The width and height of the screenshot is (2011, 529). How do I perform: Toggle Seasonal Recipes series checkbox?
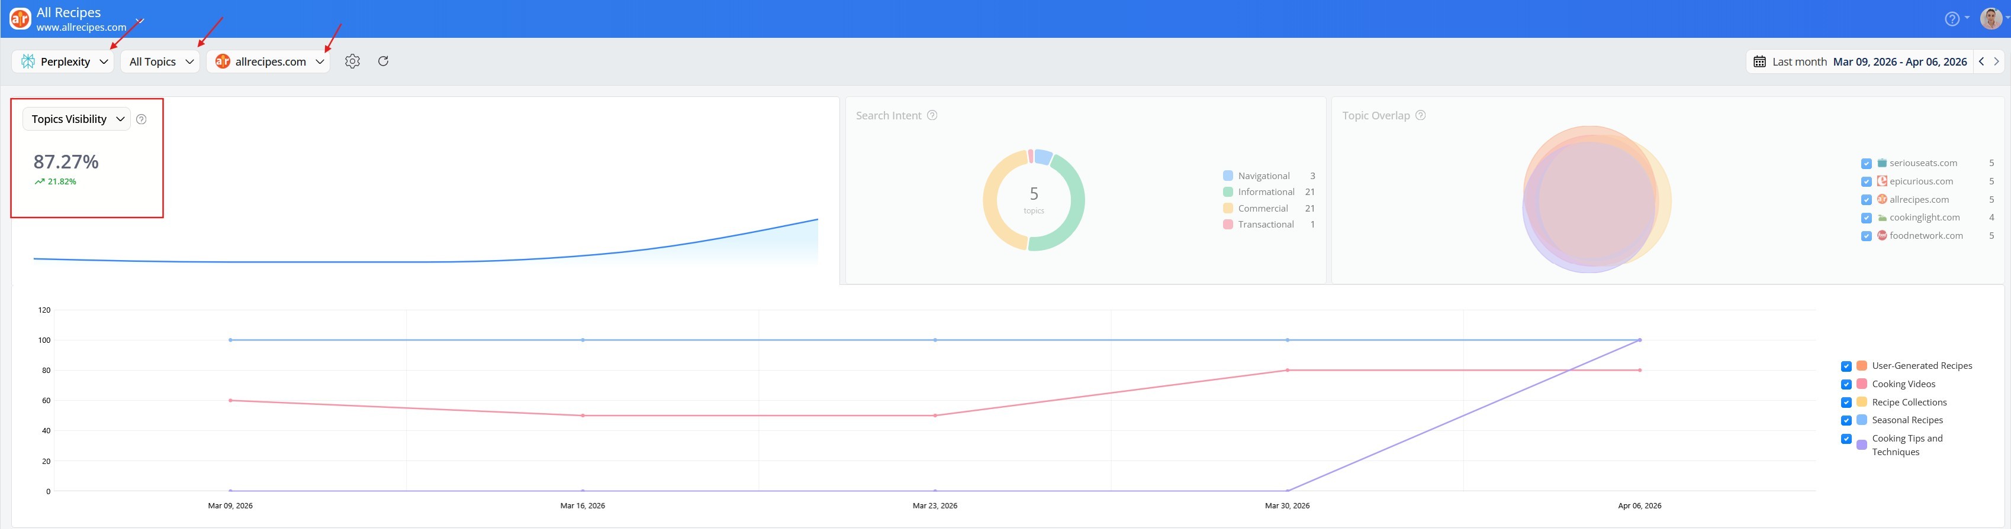(1846, 421)
